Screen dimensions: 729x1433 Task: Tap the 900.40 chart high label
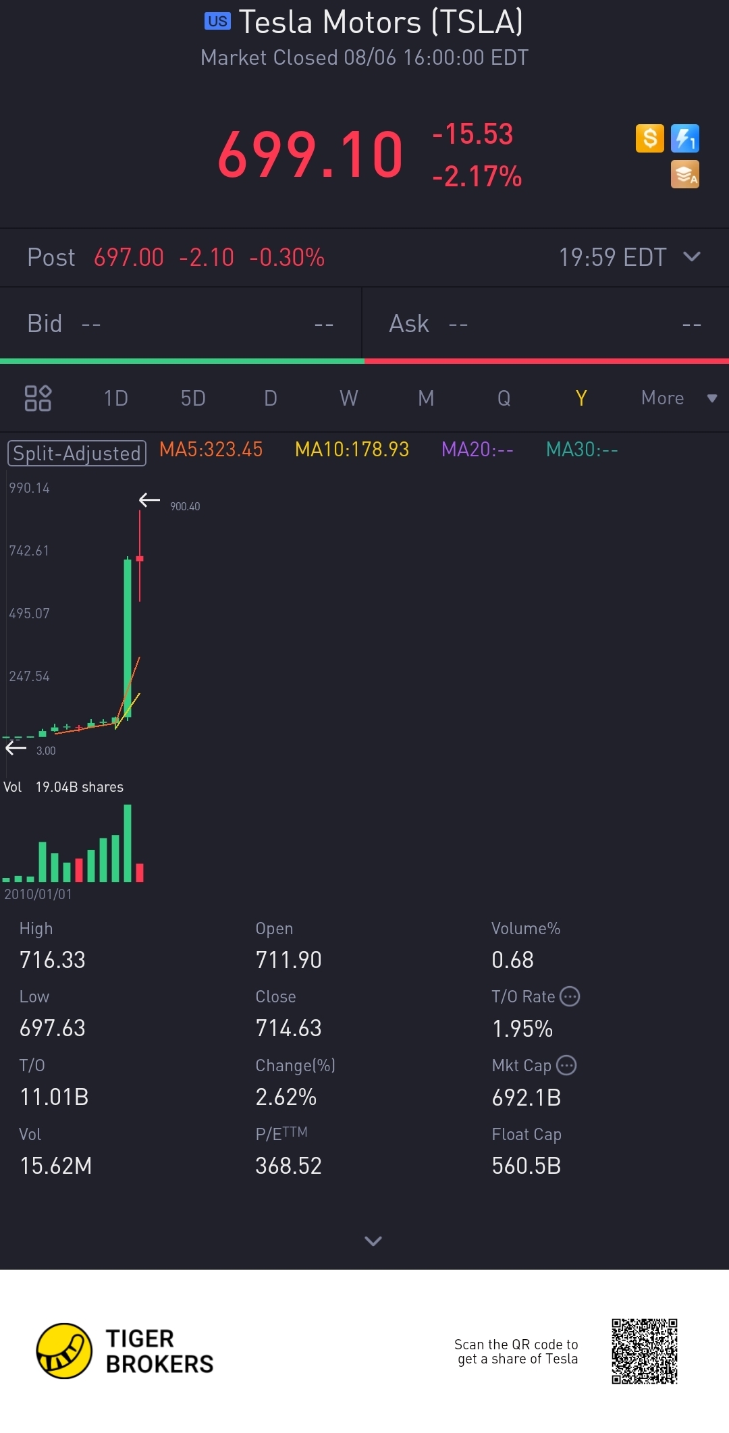tap(185, 506)
